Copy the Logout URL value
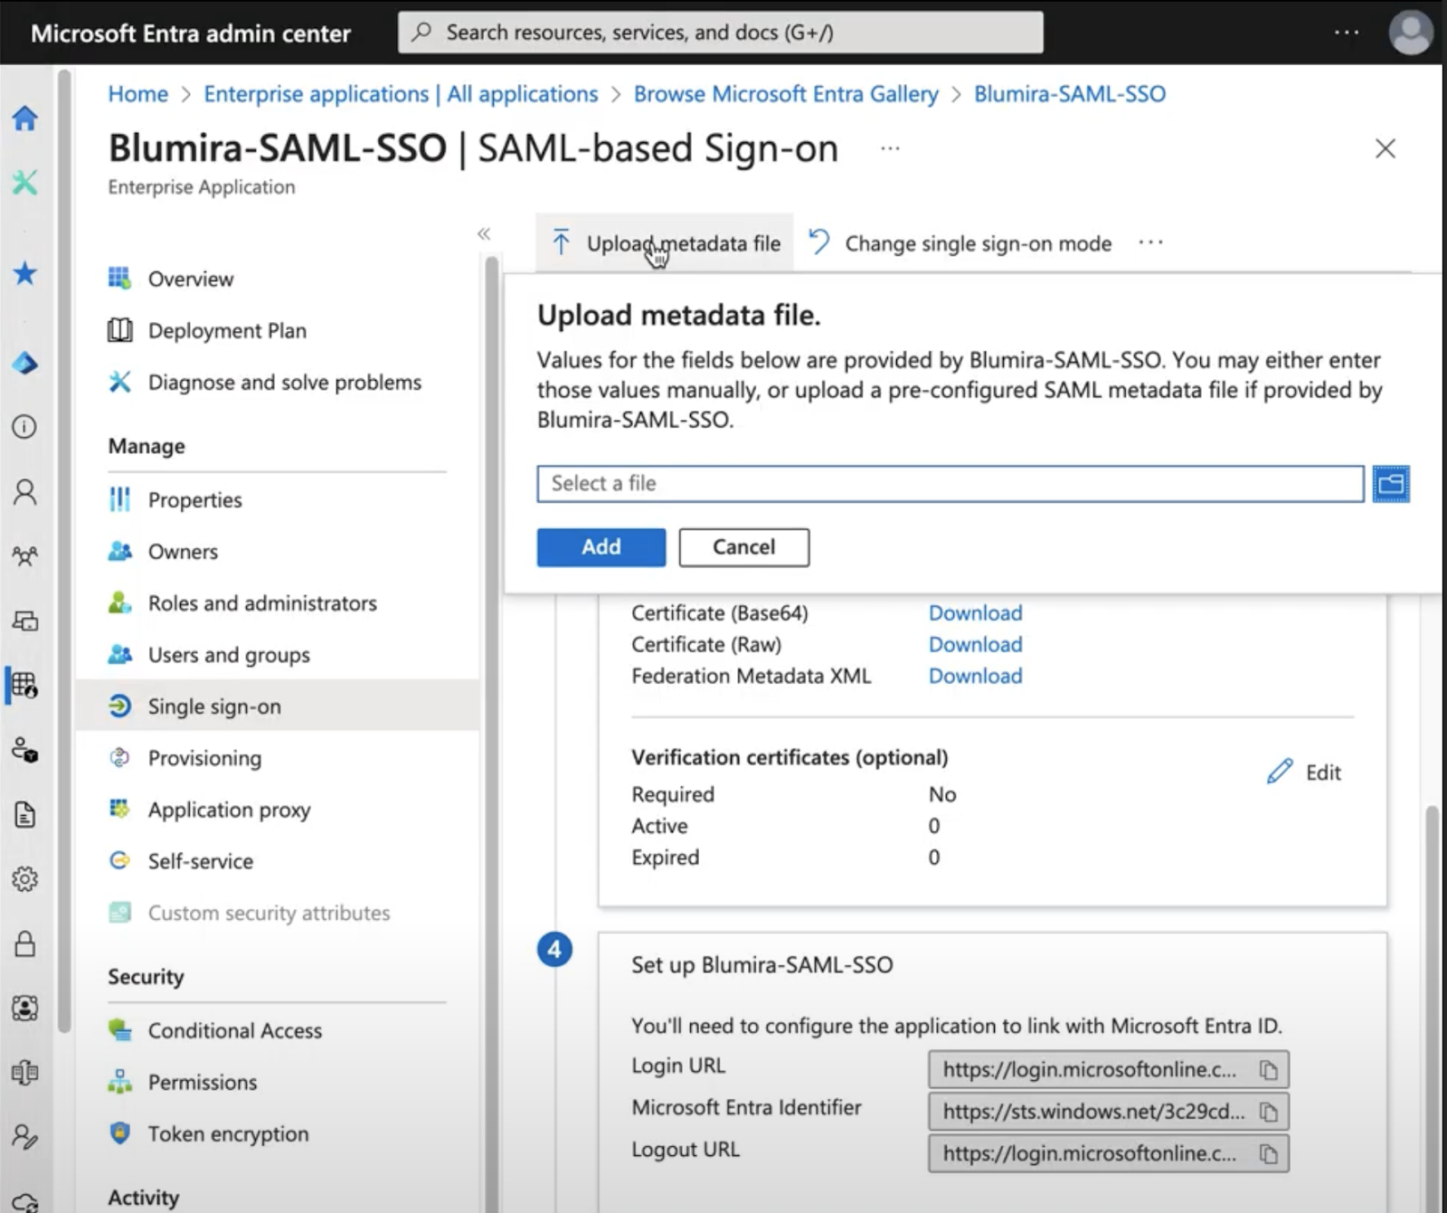The width and height of the screenshot is (1447, 1213). click(x=1269, y=1154)
